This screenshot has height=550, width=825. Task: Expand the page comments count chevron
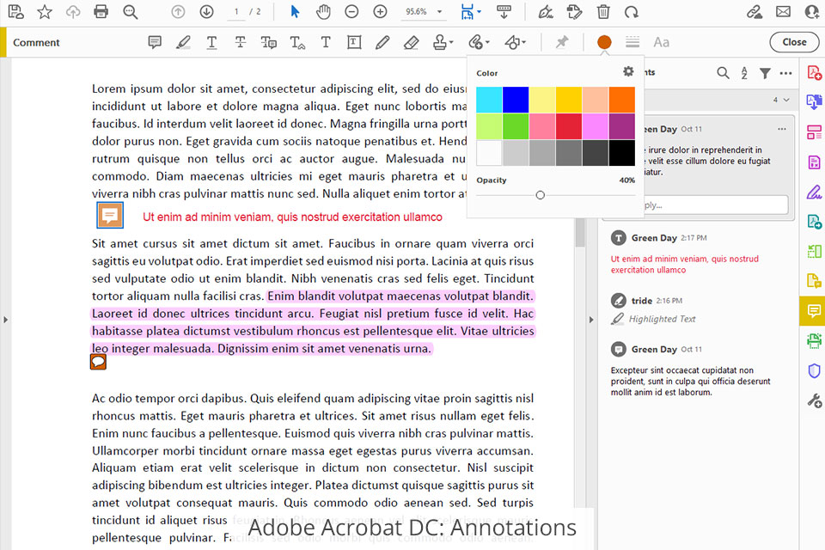786,100
